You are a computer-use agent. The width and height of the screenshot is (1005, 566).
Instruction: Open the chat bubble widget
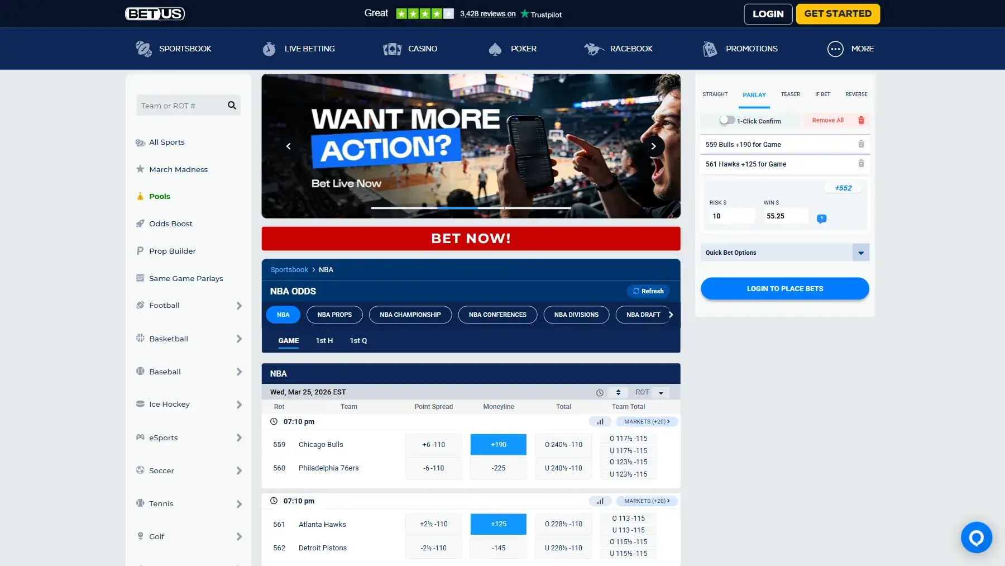click(x=976, y=538)
